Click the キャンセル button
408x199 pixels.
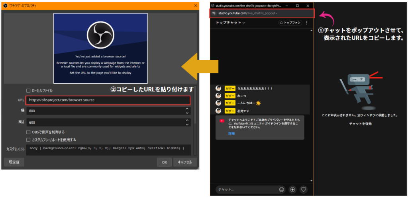coord(185,162)
